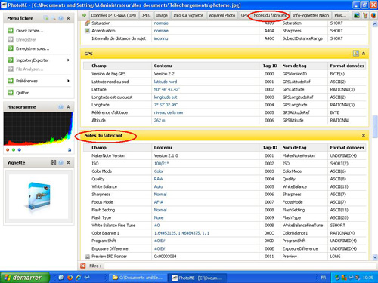Click the first quick launch icon next to démarrer
The width and height of the screenshot is (378, 283).
coord(61,278)
